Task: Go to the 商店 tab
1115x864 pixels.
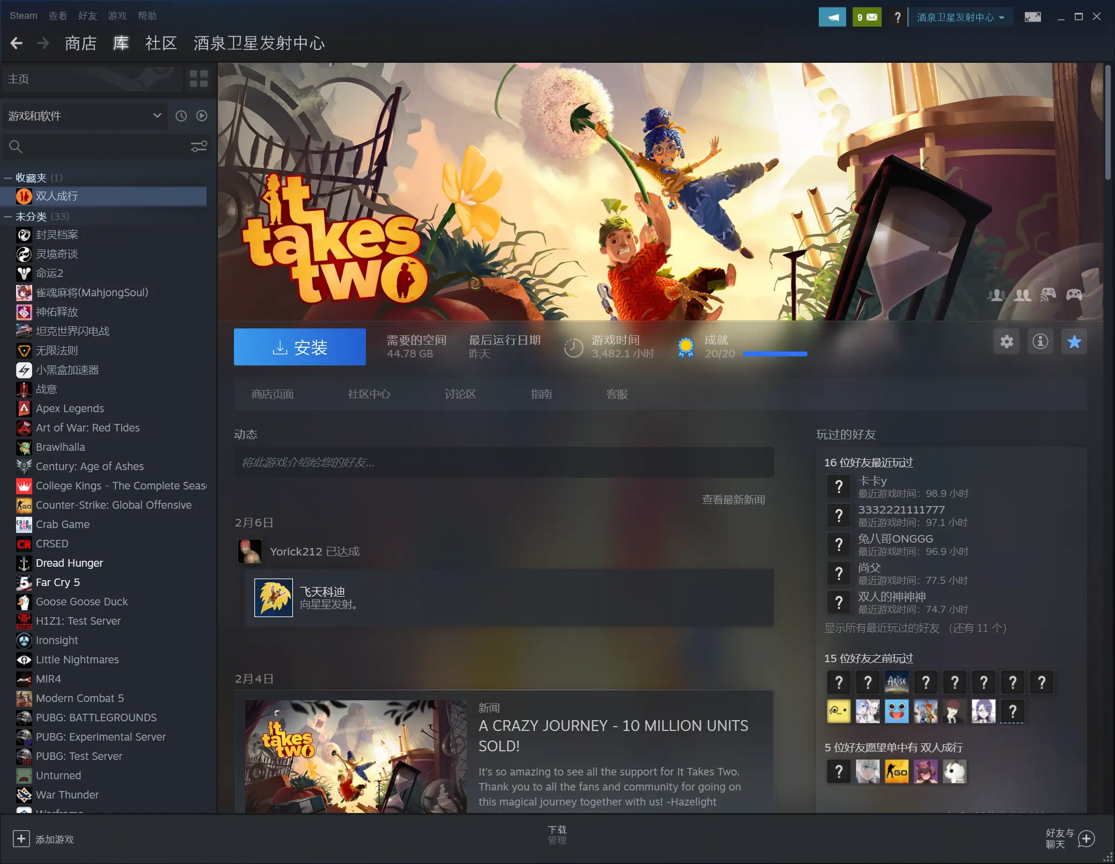Action: click(81, 43)
